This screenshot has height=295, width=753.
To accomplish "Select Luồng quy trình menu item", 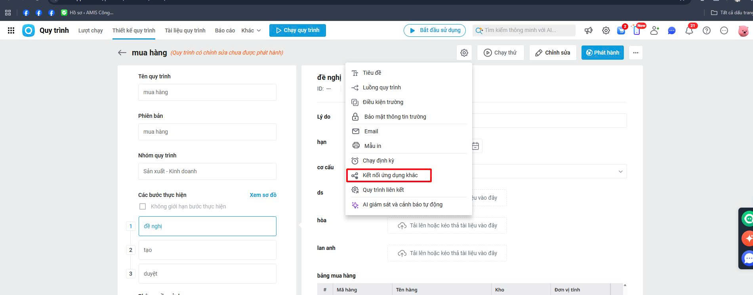I will 408,87.
